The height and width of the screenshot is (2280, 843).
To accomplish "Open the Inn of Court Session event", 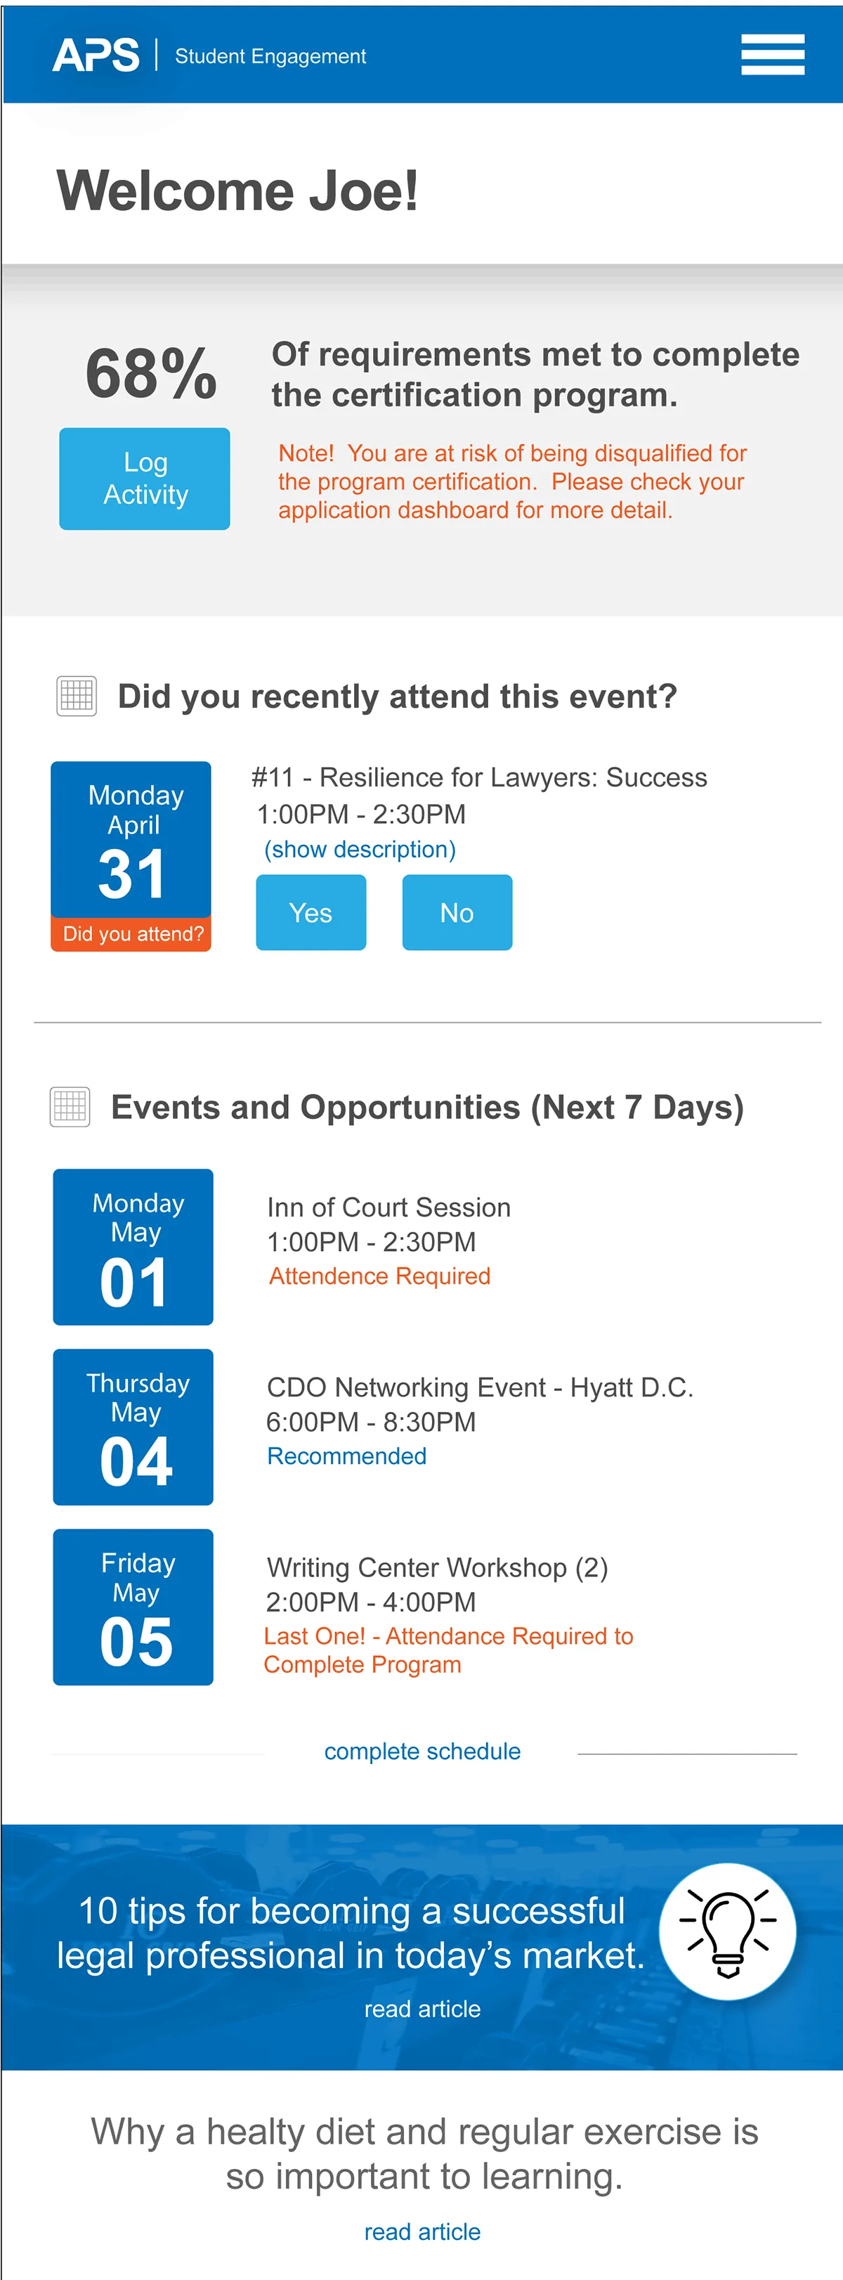I will 388,1207.
